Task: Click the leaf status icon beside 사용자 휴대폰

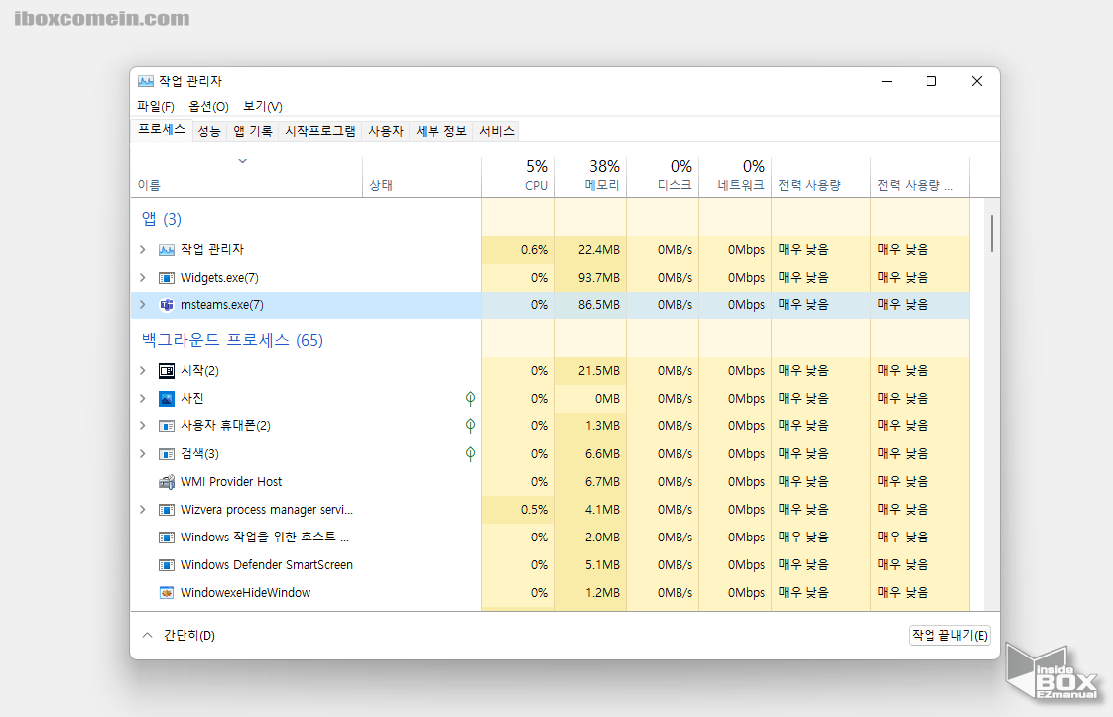Action: (x=470, y=426)
